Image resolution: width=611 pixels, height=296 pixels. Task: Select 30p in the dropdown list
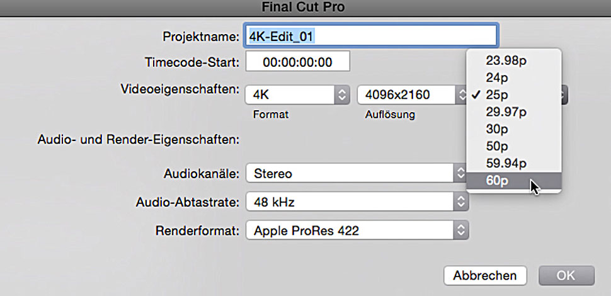[x=497, y=129]
